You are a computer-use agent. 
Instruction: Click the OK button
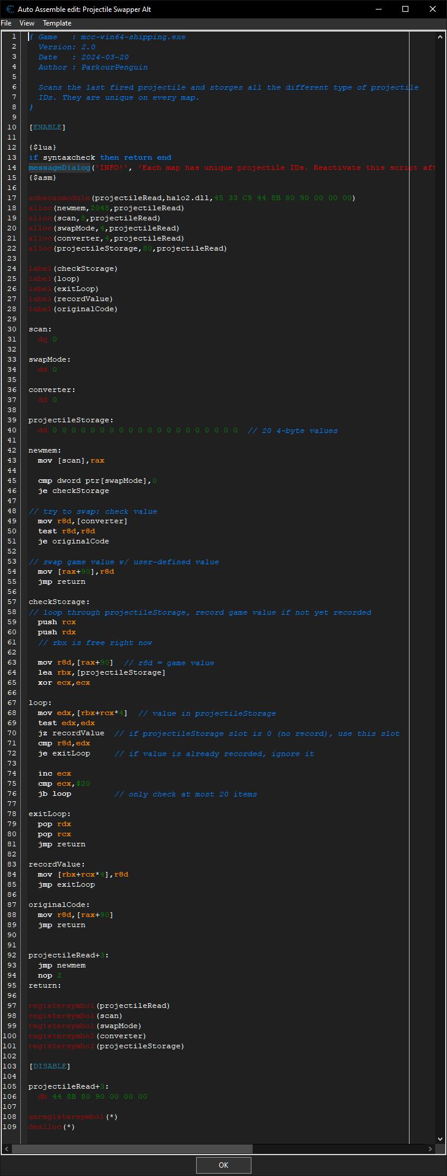point(223,1165)
